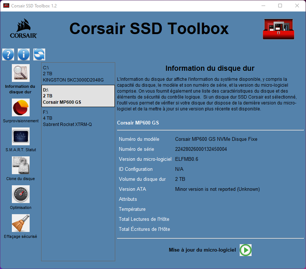The height and width of the screenshot is (269, 306).
Task: Click the 'S.M.A.R.T. Statut' sidebar label
Action: coord(21,150)
